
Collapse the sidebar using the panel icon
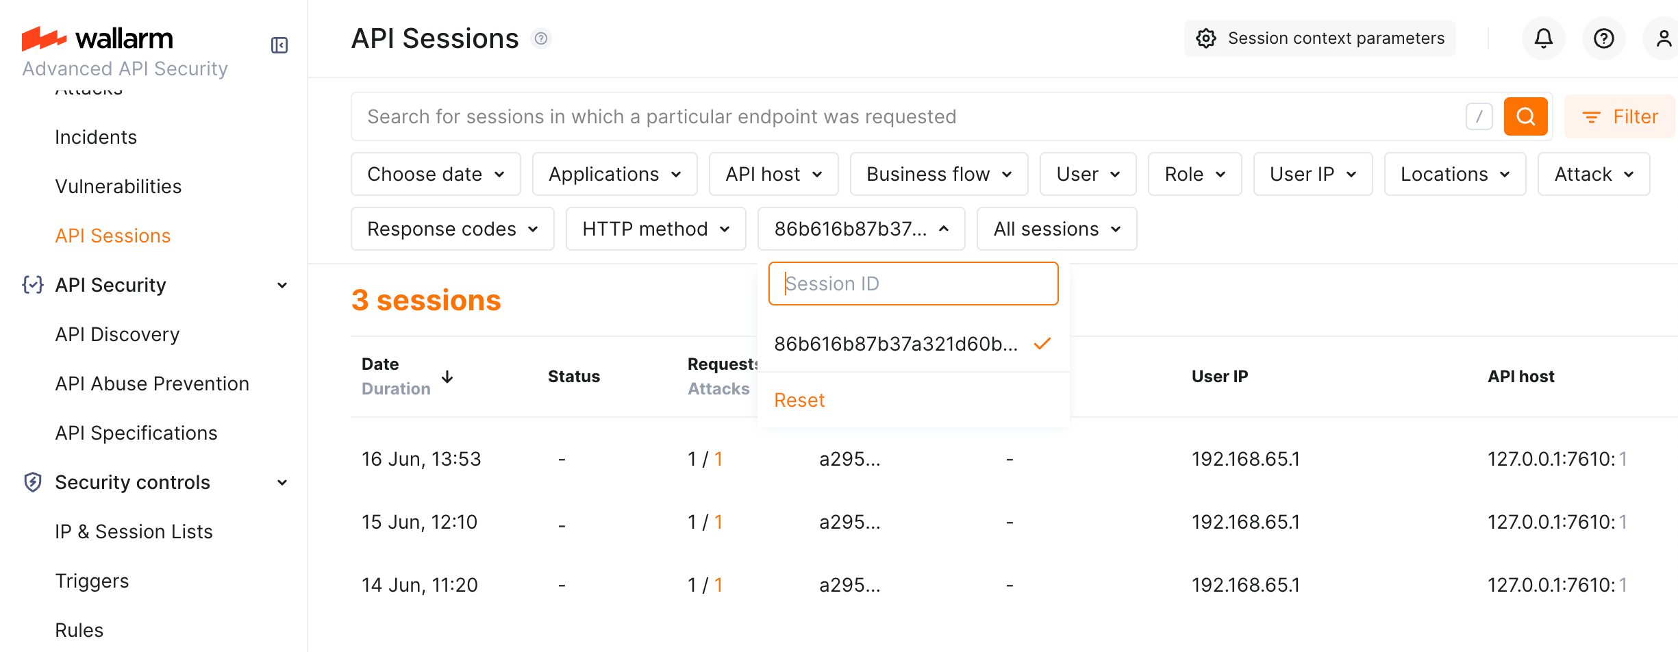(279, 45)
